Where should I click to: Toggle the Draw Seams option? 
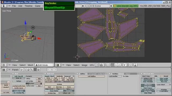(x=148, y=91)
